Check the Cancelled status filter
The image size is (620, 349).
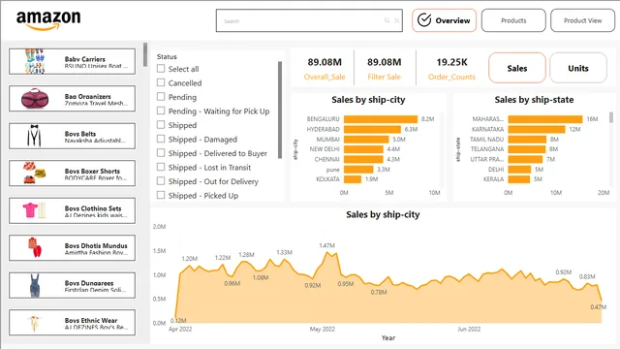point(161,82)
